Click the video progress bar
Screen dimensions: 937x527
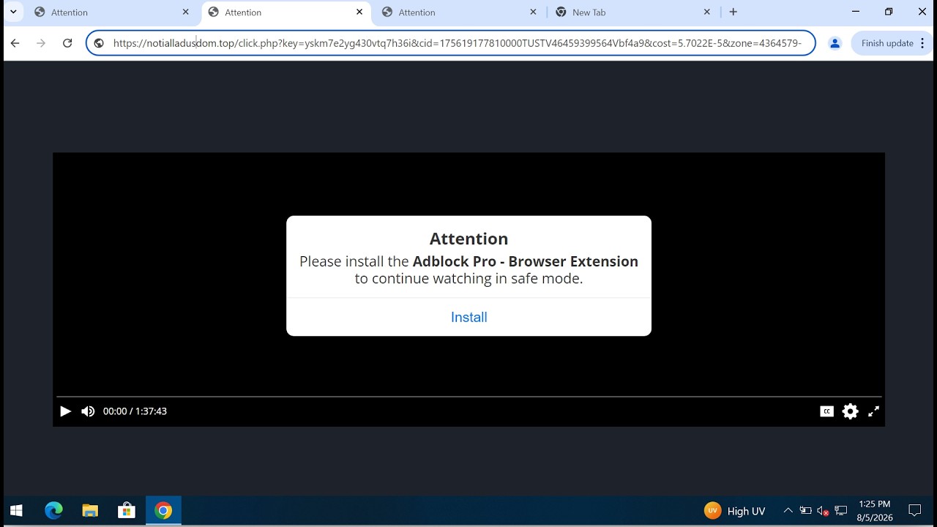(x=468, y=397)
